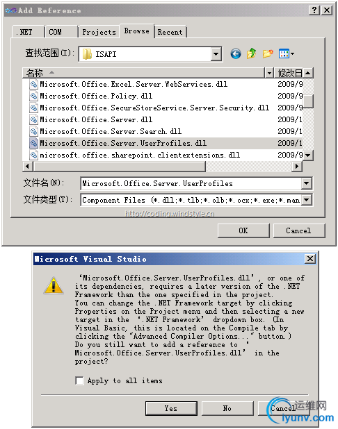Click No in the Visual Studio dialog
Screen dimensions: 338x429
coord(227,408)
